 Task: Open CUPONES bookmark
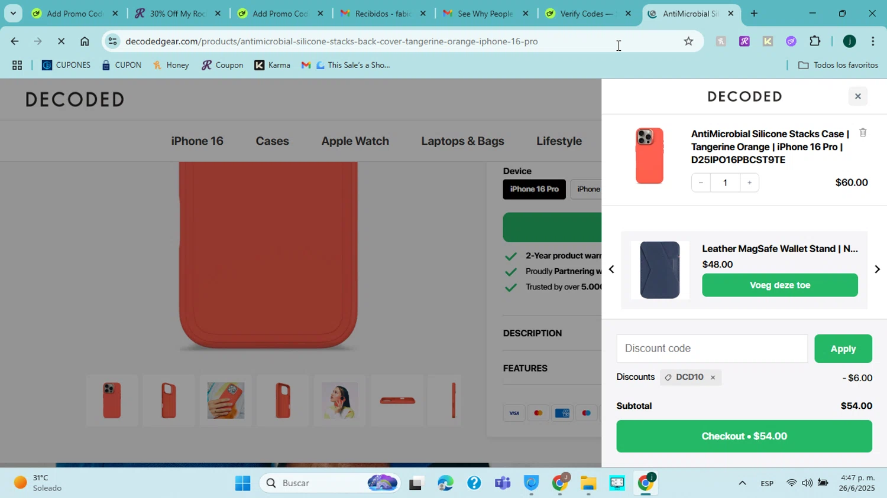tap(66, 66)
